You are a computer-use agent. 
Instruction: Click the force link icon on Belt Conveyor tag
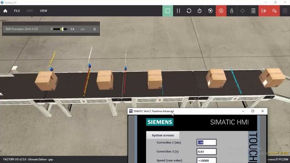click(82, 29)
